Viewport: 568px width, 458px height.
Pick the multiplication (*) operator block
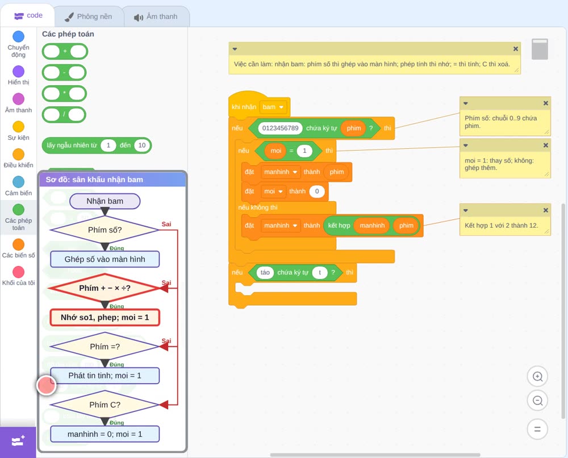click(64, 94)
